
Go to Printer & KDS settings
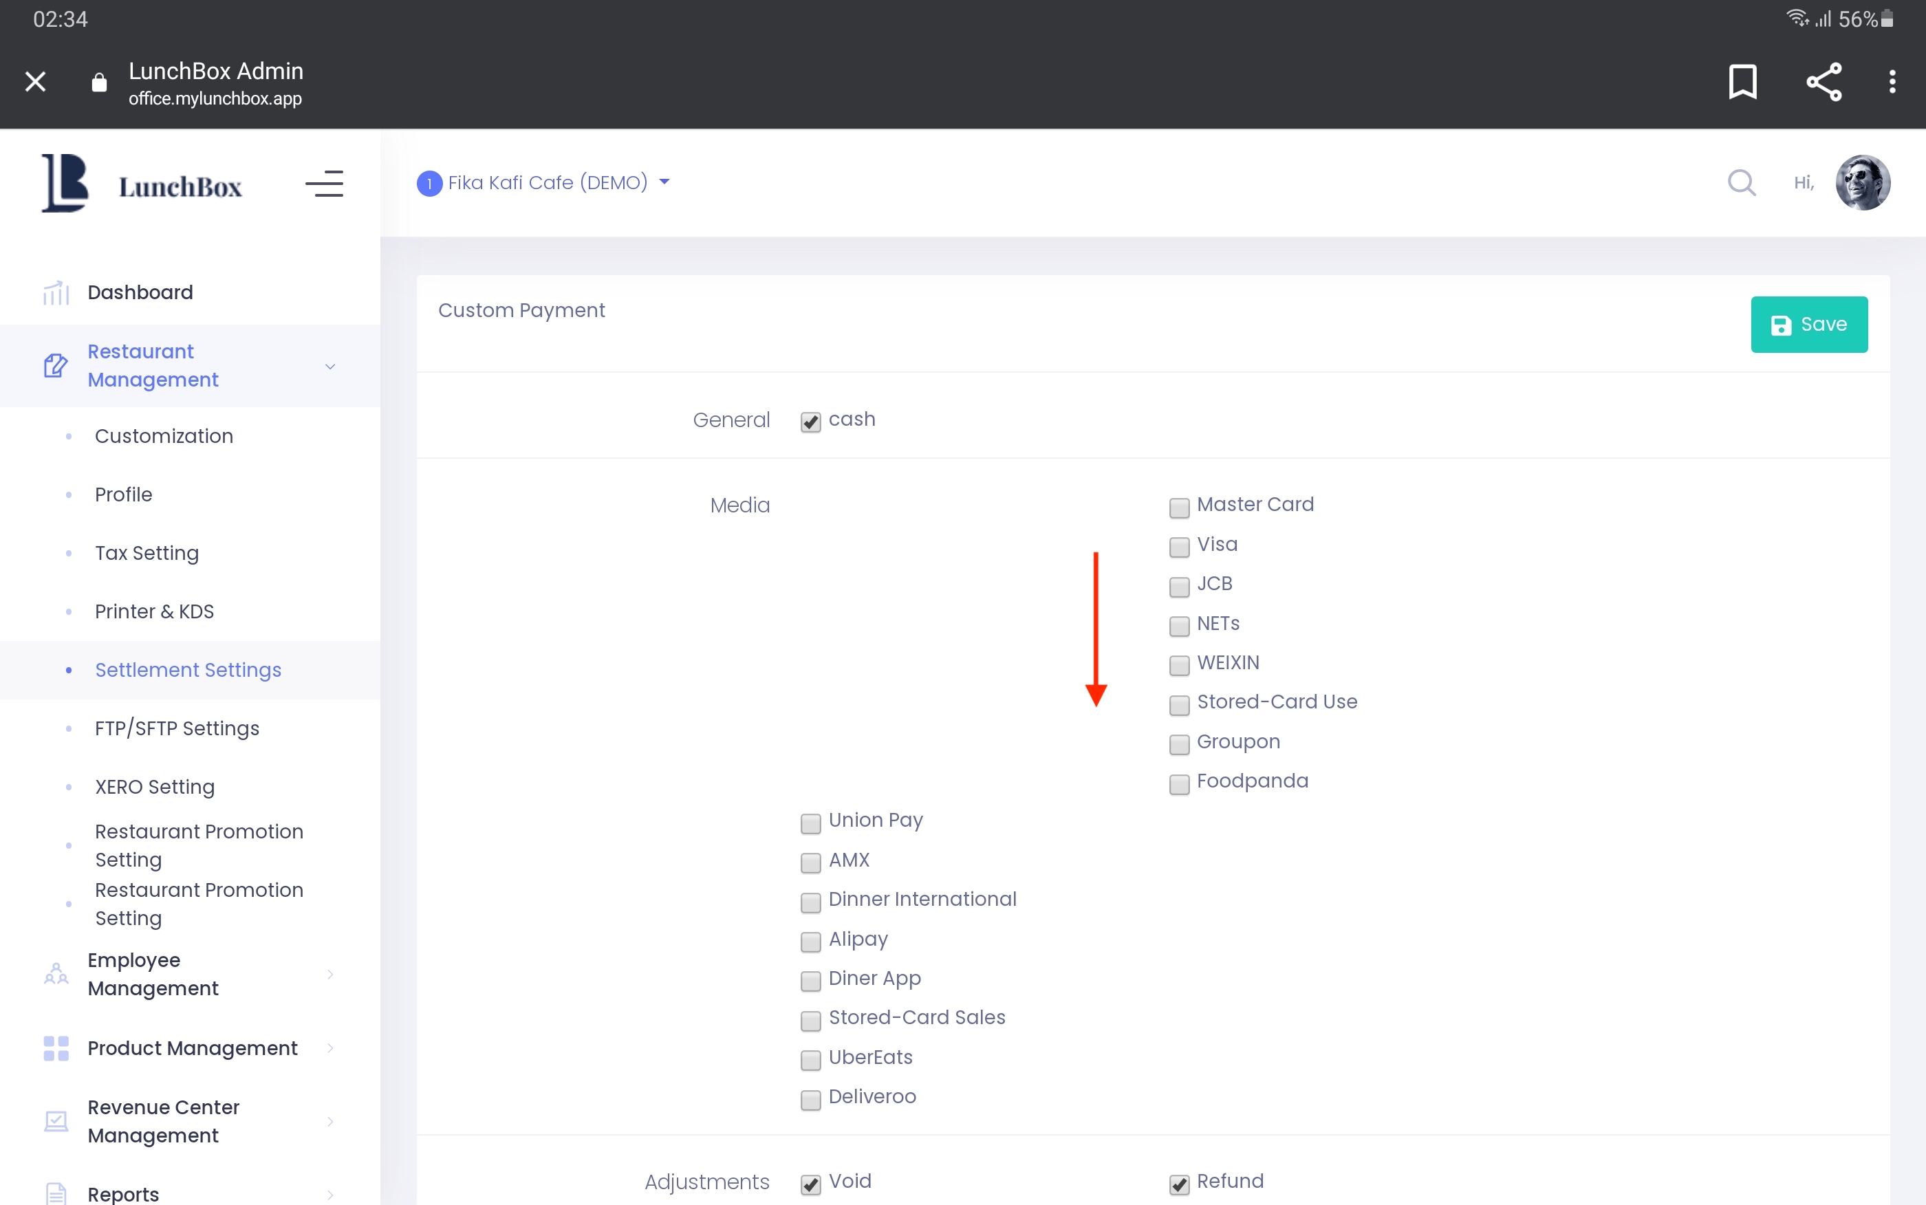click(154, 611)
